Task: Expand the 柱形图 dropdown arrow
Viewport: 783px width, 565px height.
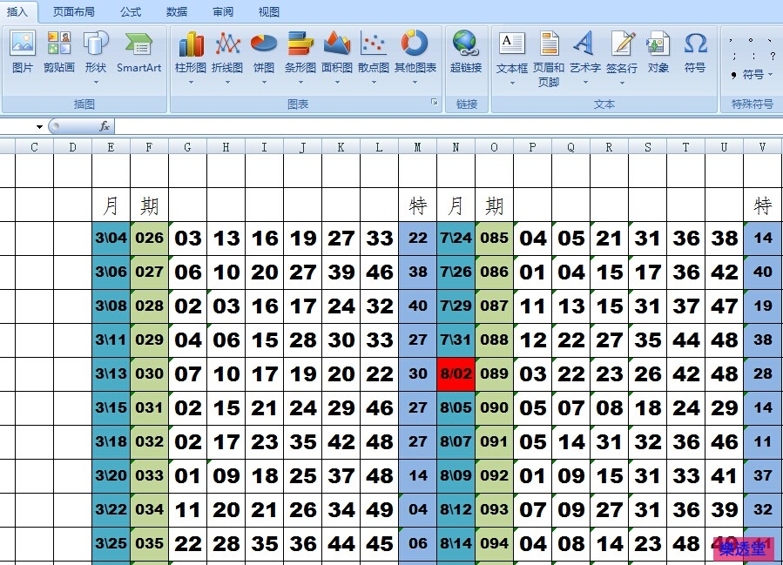Action: tap(191, 83)
